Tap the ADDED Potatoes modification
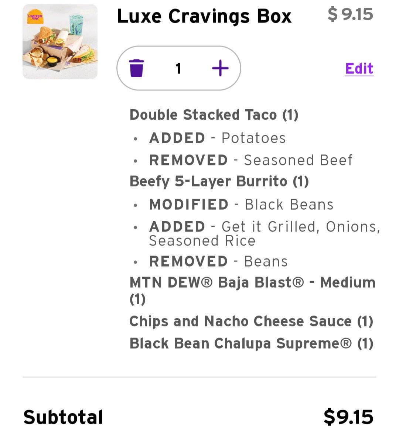The image size is (399, 439). (217, 138)
